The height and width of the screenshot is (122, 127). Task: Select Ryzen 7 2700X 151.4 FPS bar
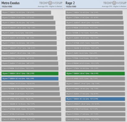pyautogui.click(x=94, y=17)
